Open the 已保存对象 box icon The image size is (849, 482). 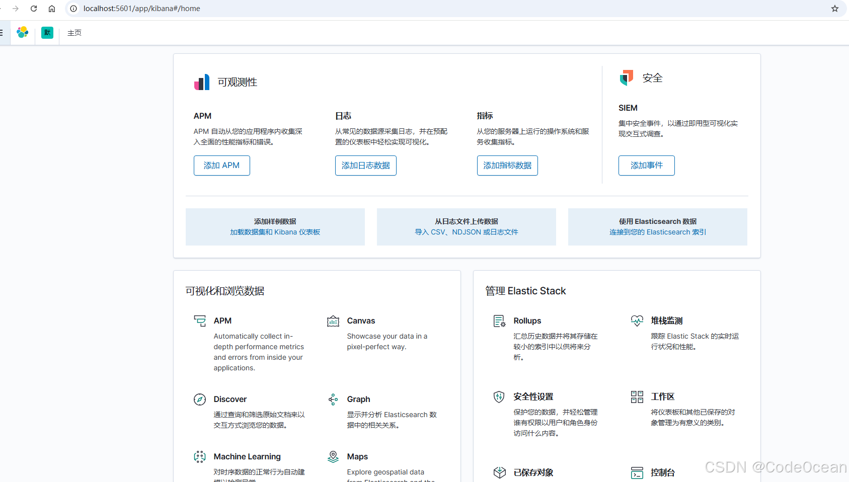pyautogui.click(x=499, y=472)
